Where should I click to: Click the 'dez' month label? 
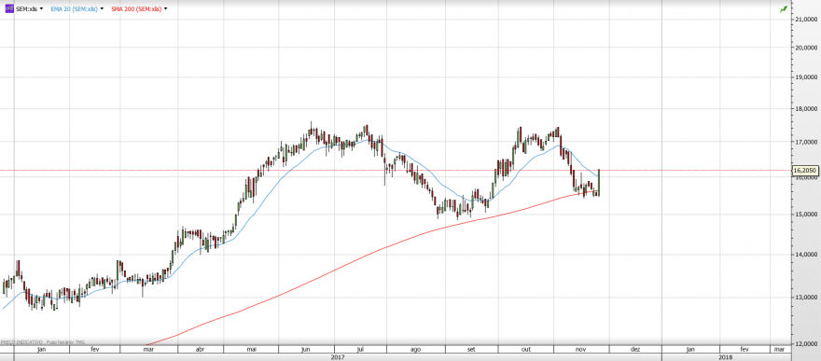(635, 349)
